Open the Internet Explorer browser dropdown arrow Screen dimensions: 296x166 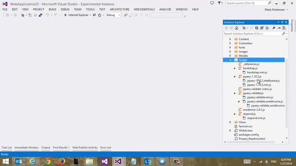pyautogui.click(x=91, y=15)
